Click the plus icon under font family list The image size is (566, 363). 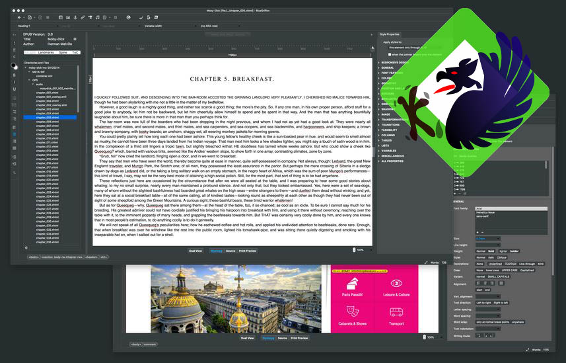tap(478, 232)
